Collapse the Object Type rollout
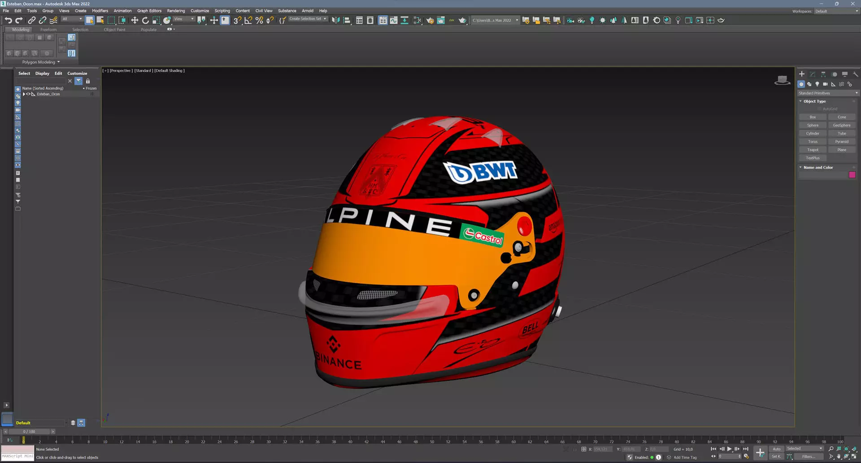Image resolution: width=861 pixels, height=463 pixels. [x=814, y=101]
